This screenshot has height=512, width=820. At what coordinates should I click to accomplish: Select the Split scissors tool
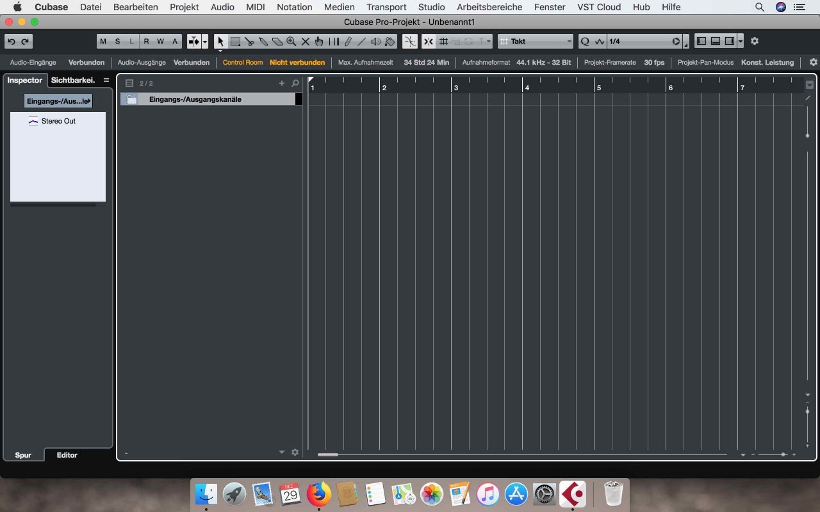point(249,42)
